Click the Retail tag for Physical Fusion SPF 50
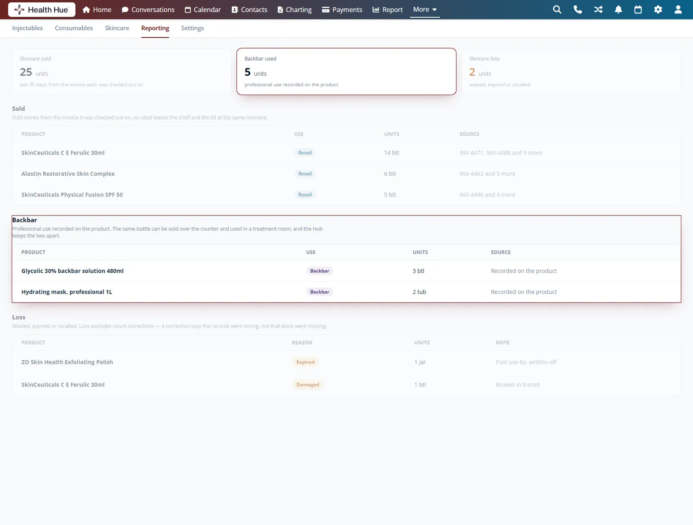 coord(305,195)
